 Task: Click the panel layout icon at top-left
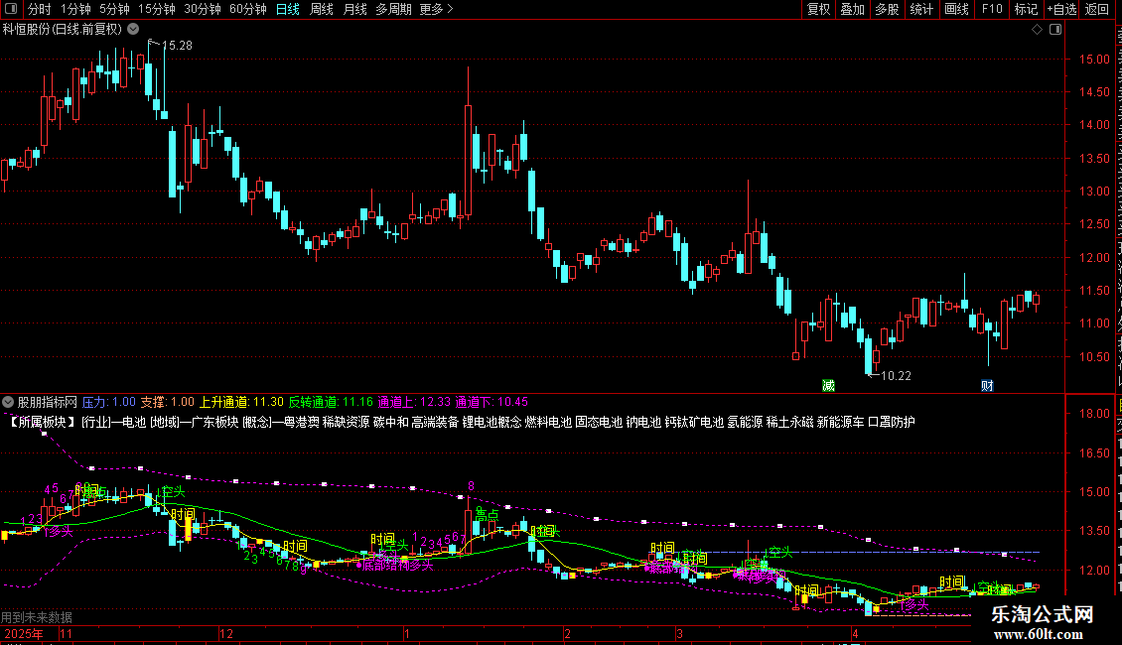(x=11, y=9)
